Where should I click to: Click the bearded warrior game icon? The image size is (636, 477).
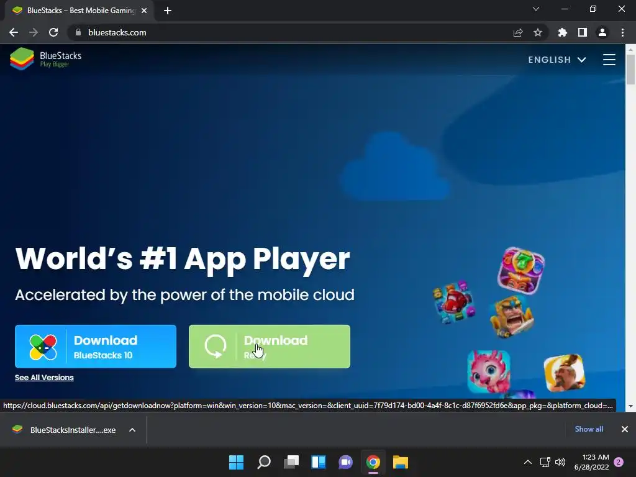coord(564,373)
